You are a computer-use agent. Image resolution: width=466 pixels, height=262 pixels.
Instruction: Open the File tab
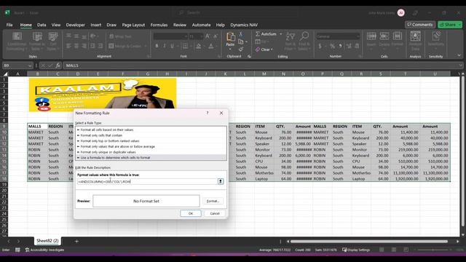pos(9,25)
